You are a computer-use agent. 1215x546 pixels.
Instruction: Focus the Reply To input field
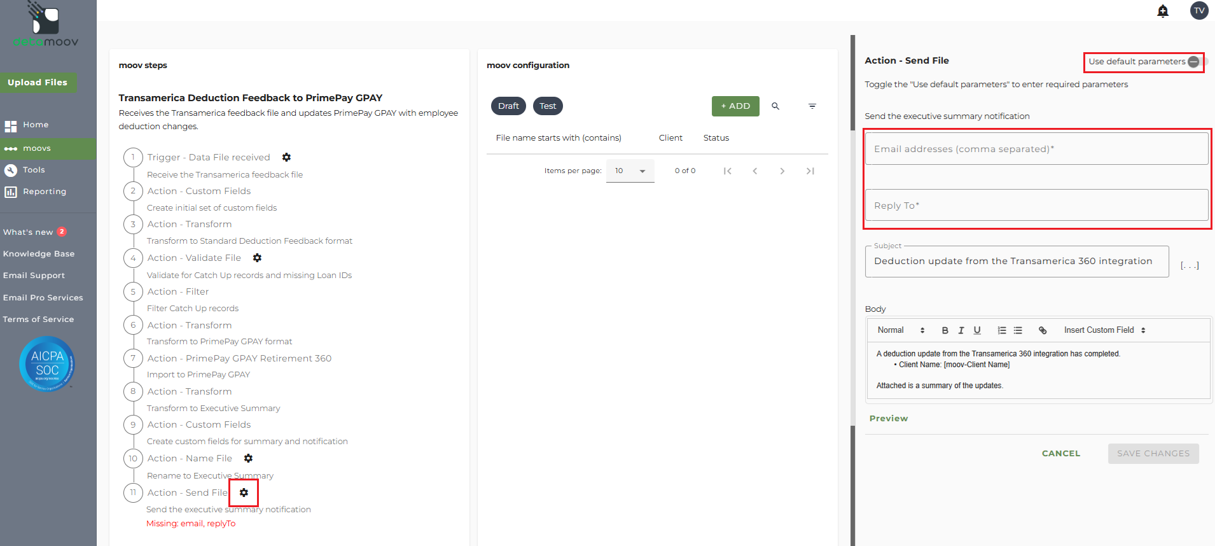1037,205
